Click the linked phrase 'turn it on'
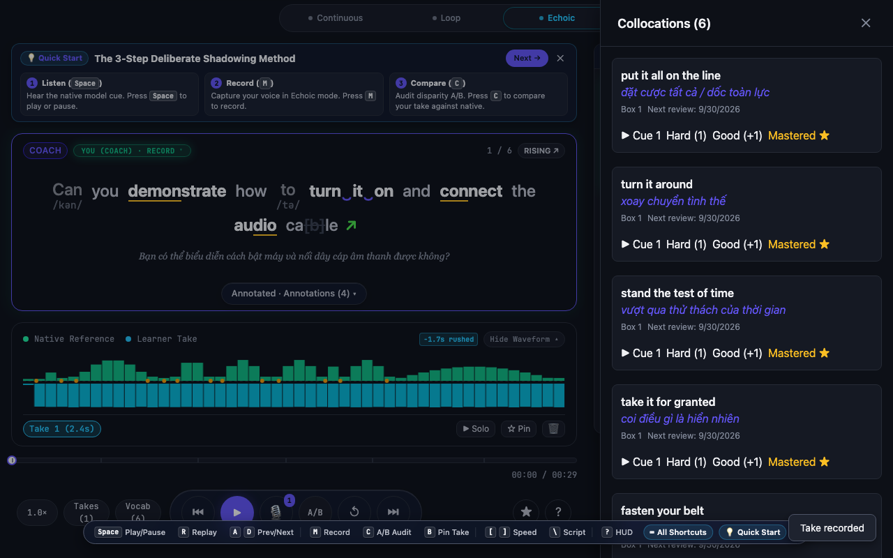The width and height of the screenshot is (893, 558). (351, 192)
